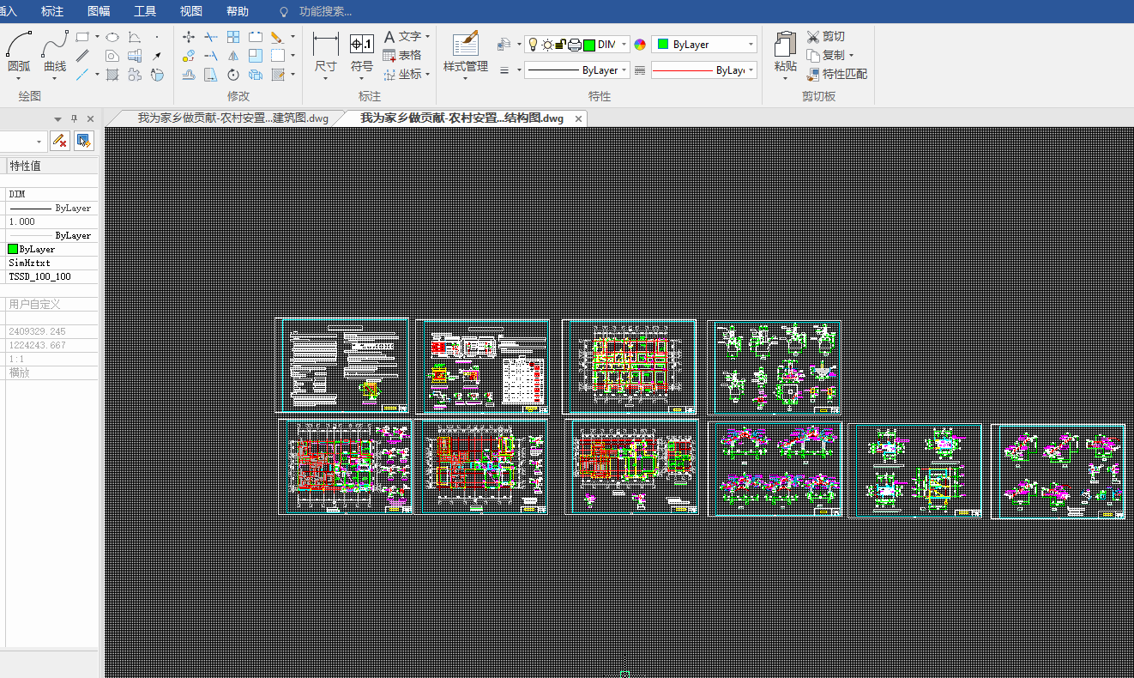Image resolution: width=1134 pixels, height=678 pixels.
Task: Click the color wheel icon in 特性
Action: [640, 45]
